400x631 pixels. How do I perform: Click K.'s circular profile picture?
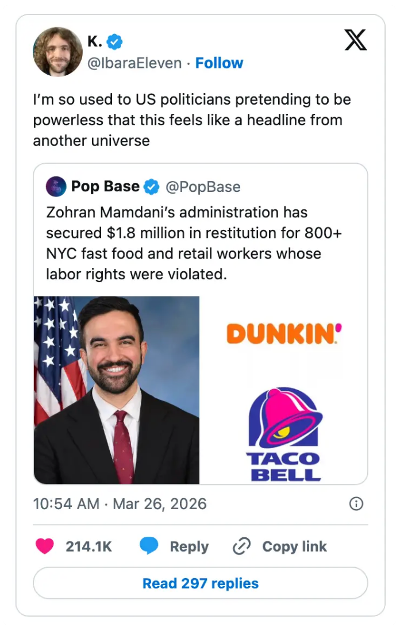point(57,51)
